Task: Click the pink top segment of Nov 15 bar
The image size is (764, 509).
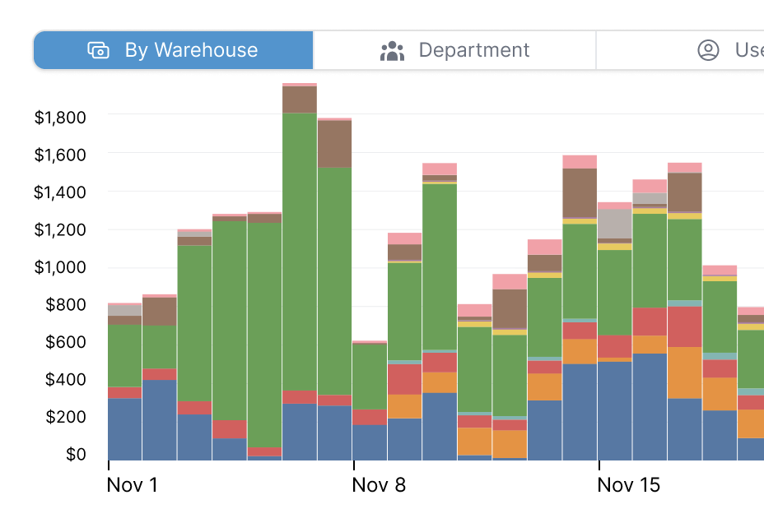Action: click(x=614, y=206)
